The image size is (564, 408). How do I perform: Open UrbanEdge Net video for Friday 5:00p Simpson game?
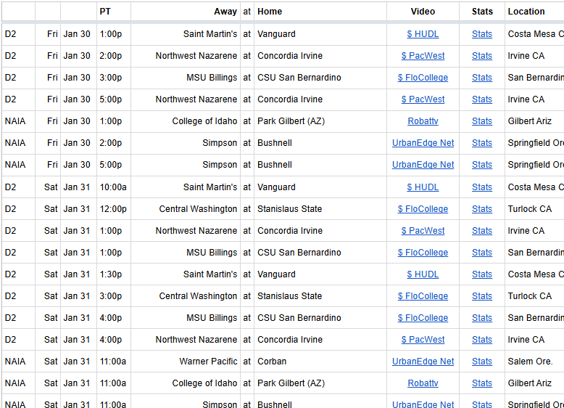[x=423, y=165]
